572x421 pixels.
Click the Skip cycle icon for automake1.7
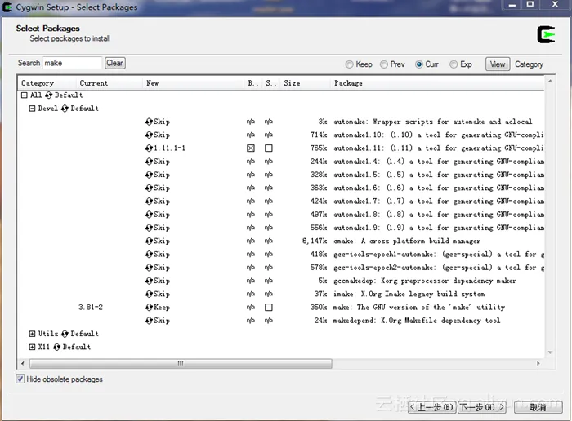click(149, 202)
